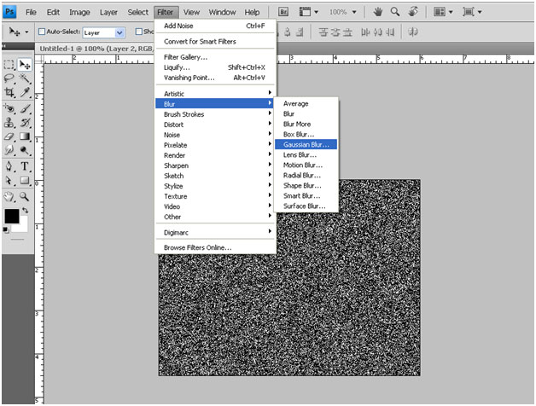Launch Bridge with the Br button
This screenshot has height=406, width=536.
coord(283,12)
